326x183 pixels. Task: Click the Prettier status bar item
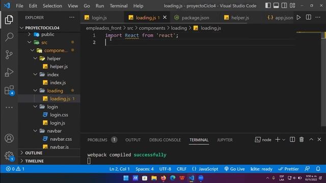click(x=288, y=169)
